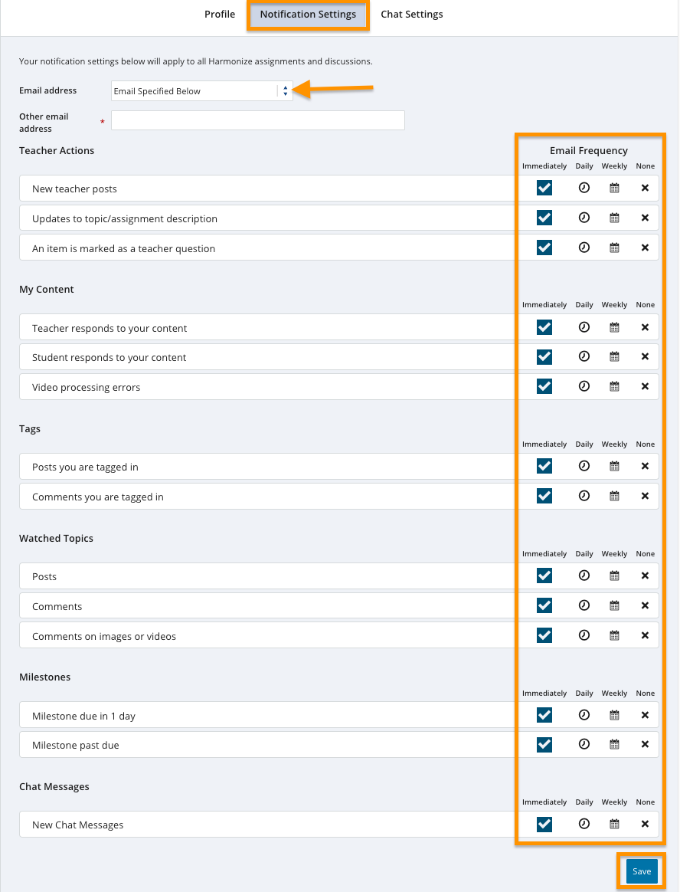Select Weekly calendar icon for Updates to topic/assignment description

point(614,218)
